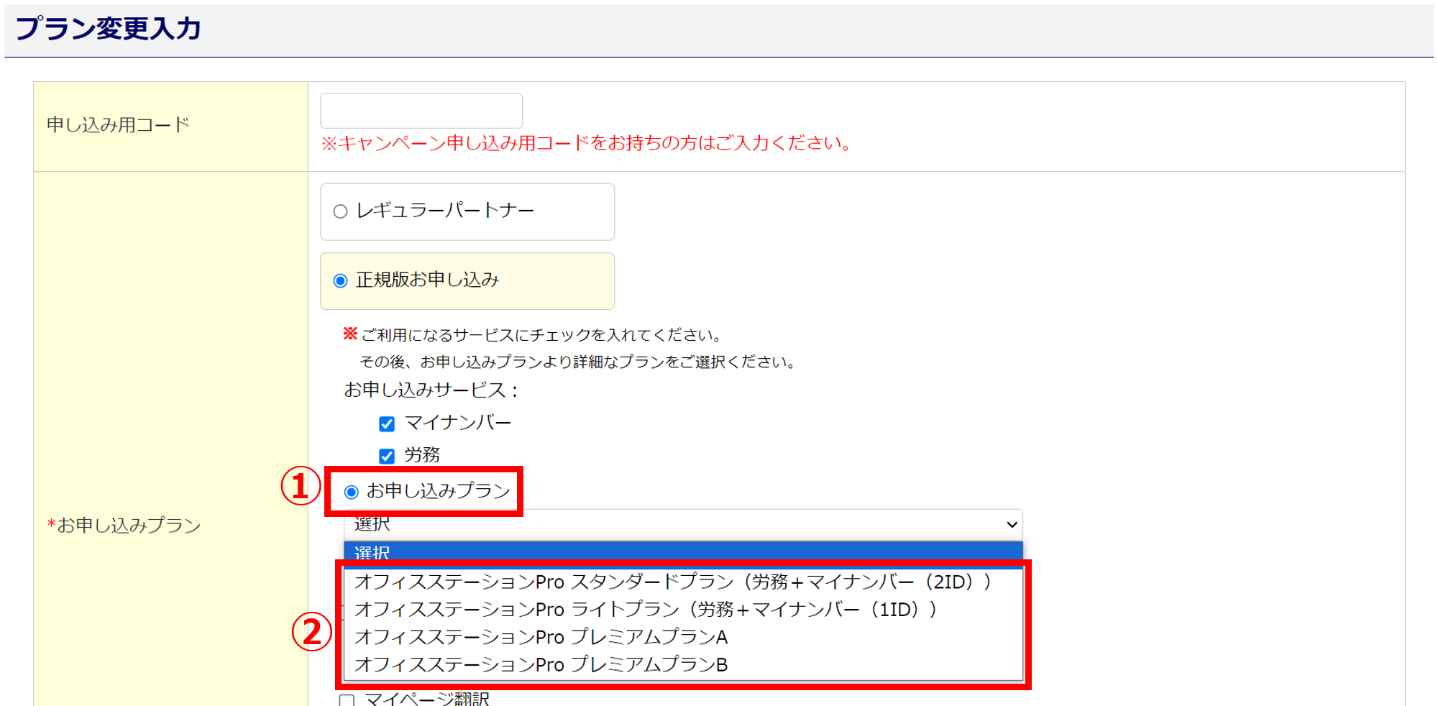Choose オフィスステーションPro スタンダードプラン (2ID) option
This screenshot has width=1438, height=706.
click(683, 582)
